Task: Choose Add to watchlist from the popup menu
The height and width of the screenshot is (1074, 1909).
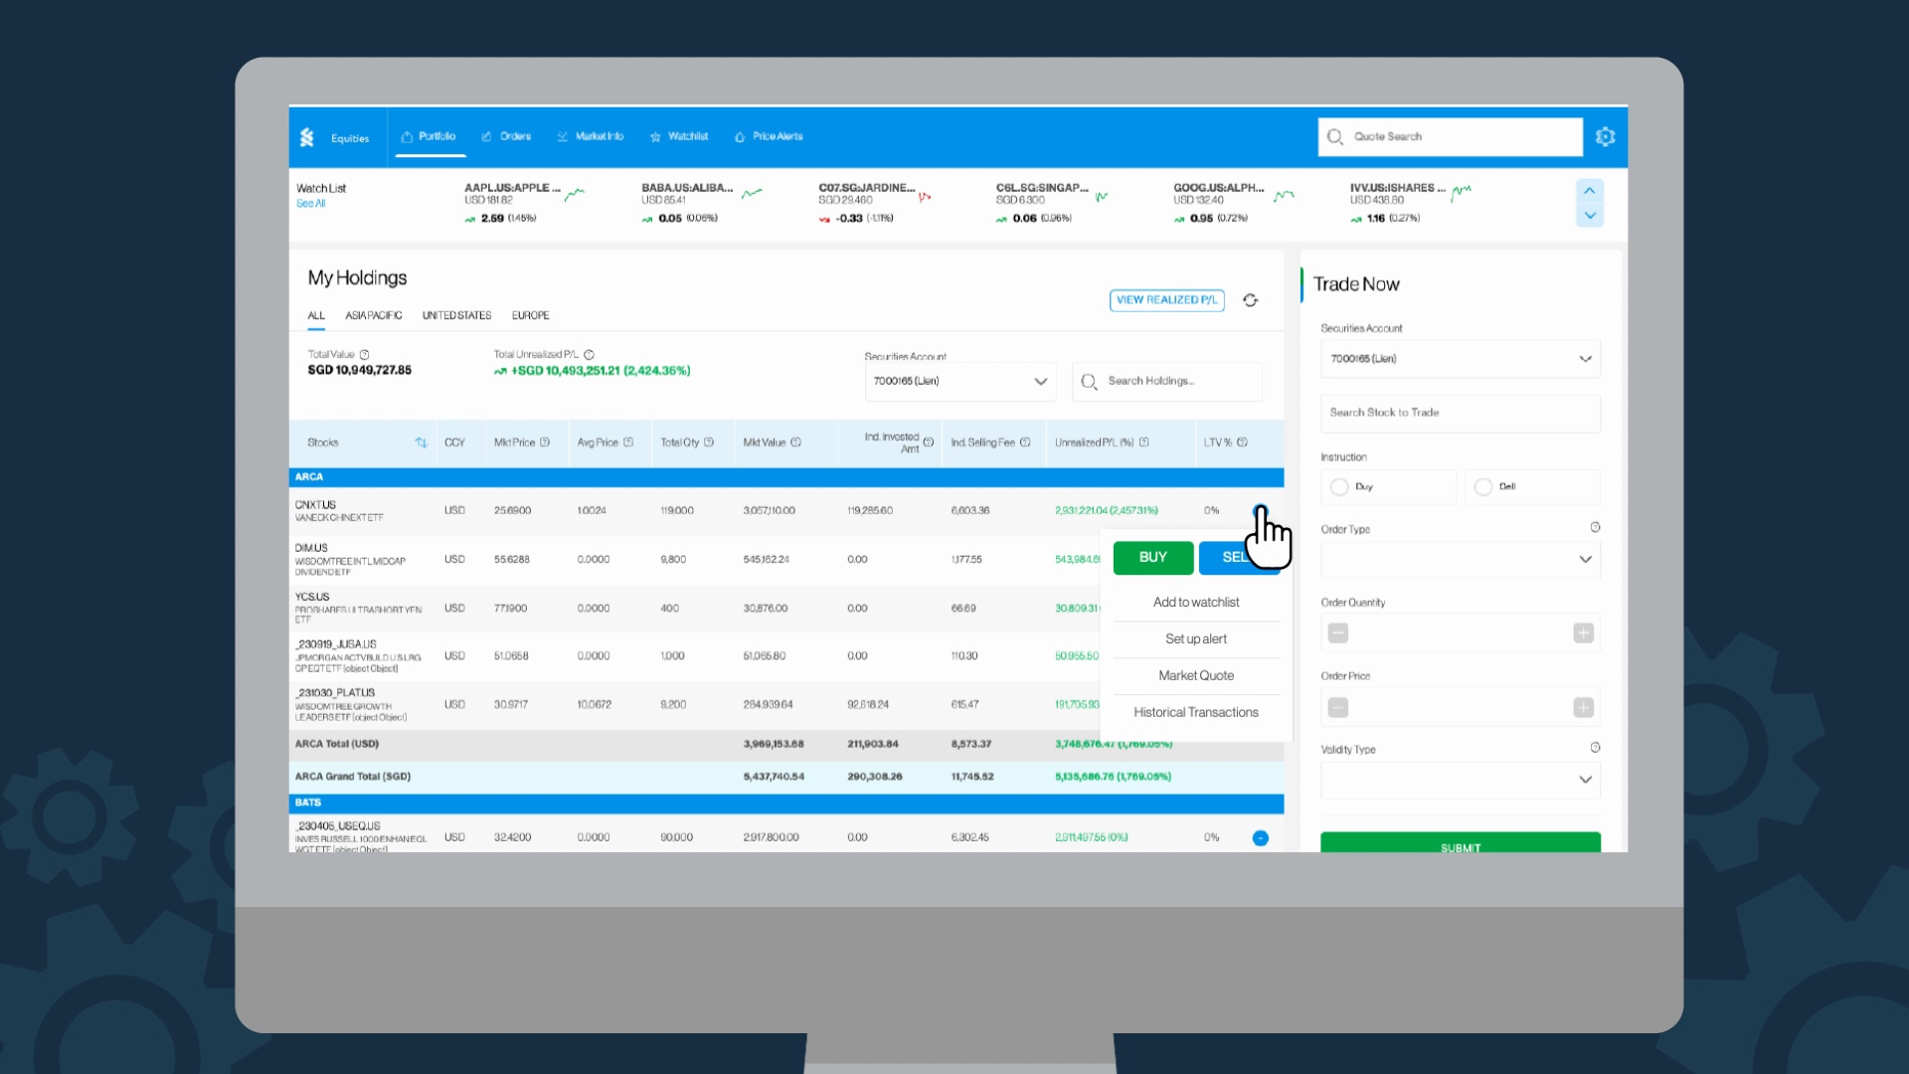Action: 1195,603
